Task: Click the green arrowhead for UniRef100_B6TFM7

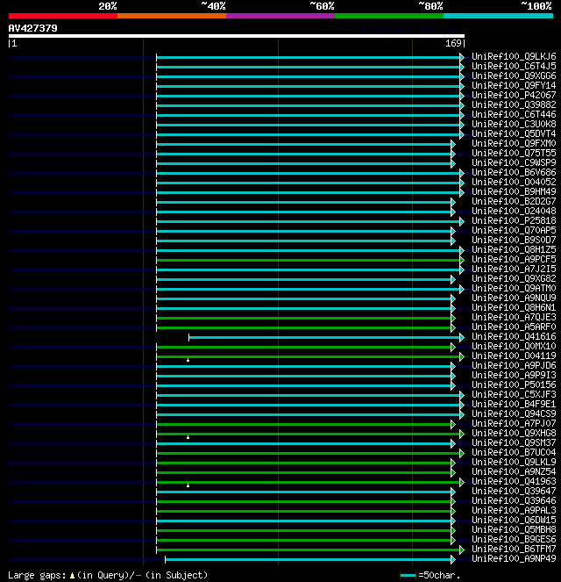Action: [x=462, y=550]
